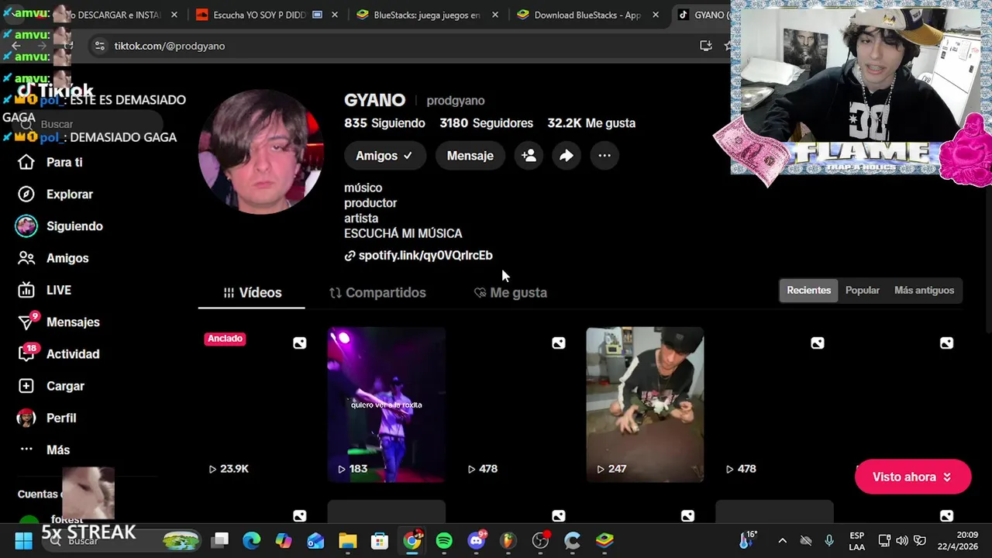Click the Mensaje button
This screenshot has height=558, width=992.
470,156
